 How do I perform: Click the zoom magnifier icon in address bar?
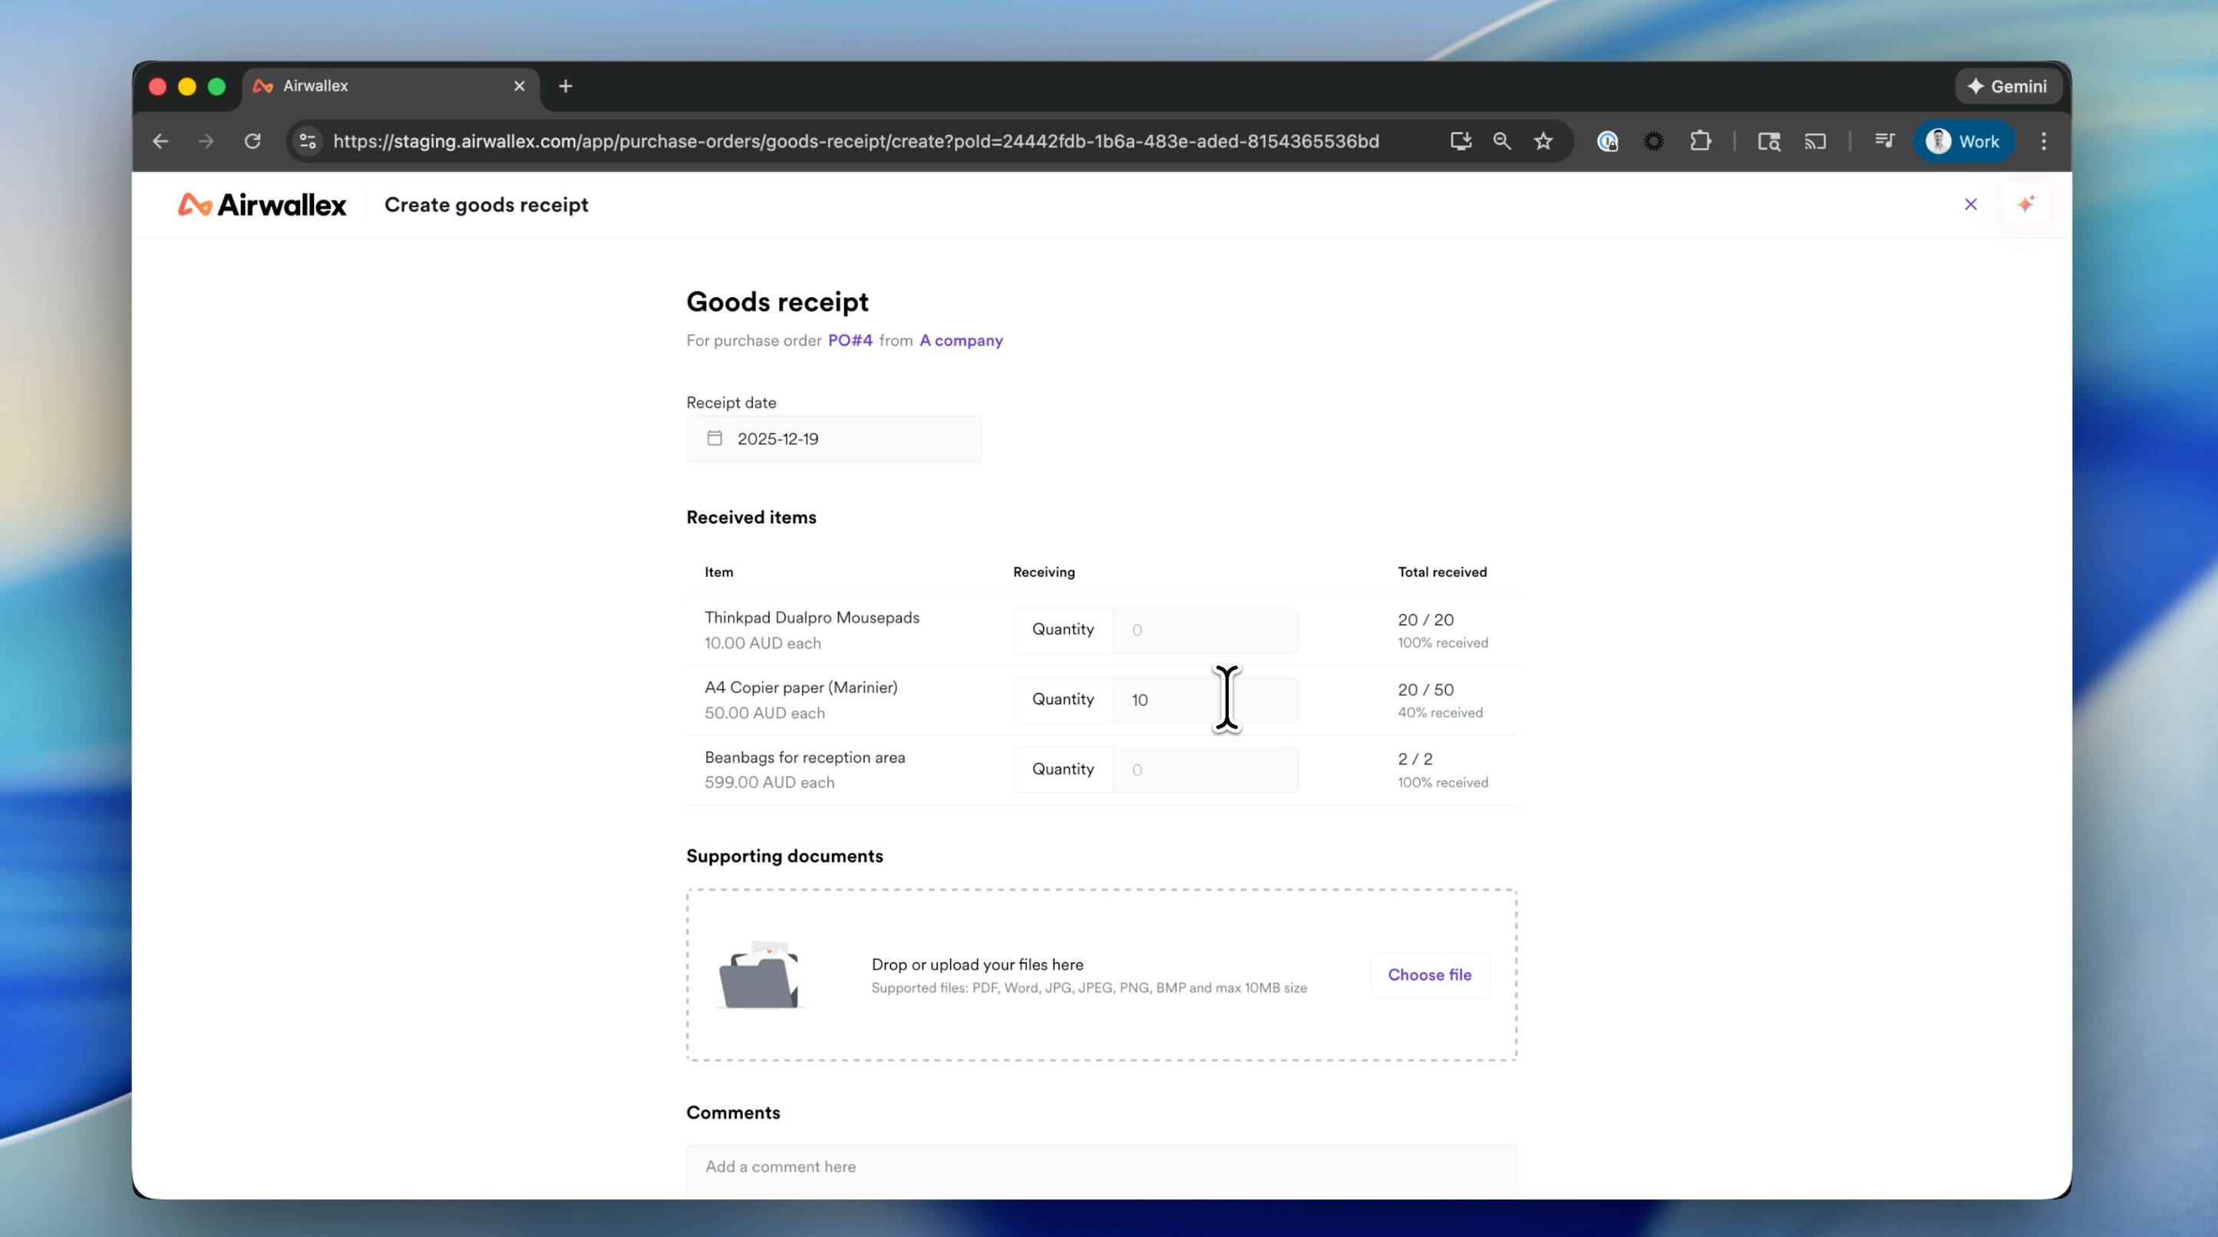pos(1502,141)
